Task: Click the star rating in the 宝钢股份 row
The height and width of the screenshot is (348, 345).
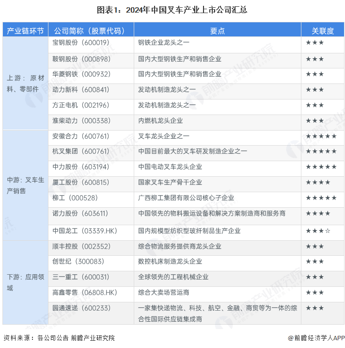Action: pos(314,42)
